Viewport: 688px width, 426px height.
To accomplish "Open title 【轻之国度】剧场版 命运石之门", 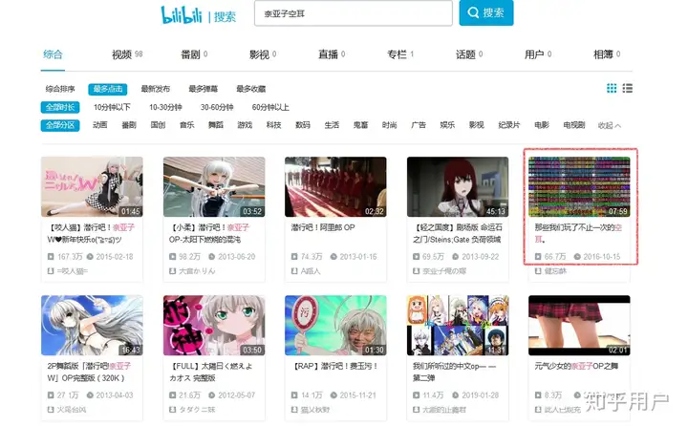I will pos(458,233).
